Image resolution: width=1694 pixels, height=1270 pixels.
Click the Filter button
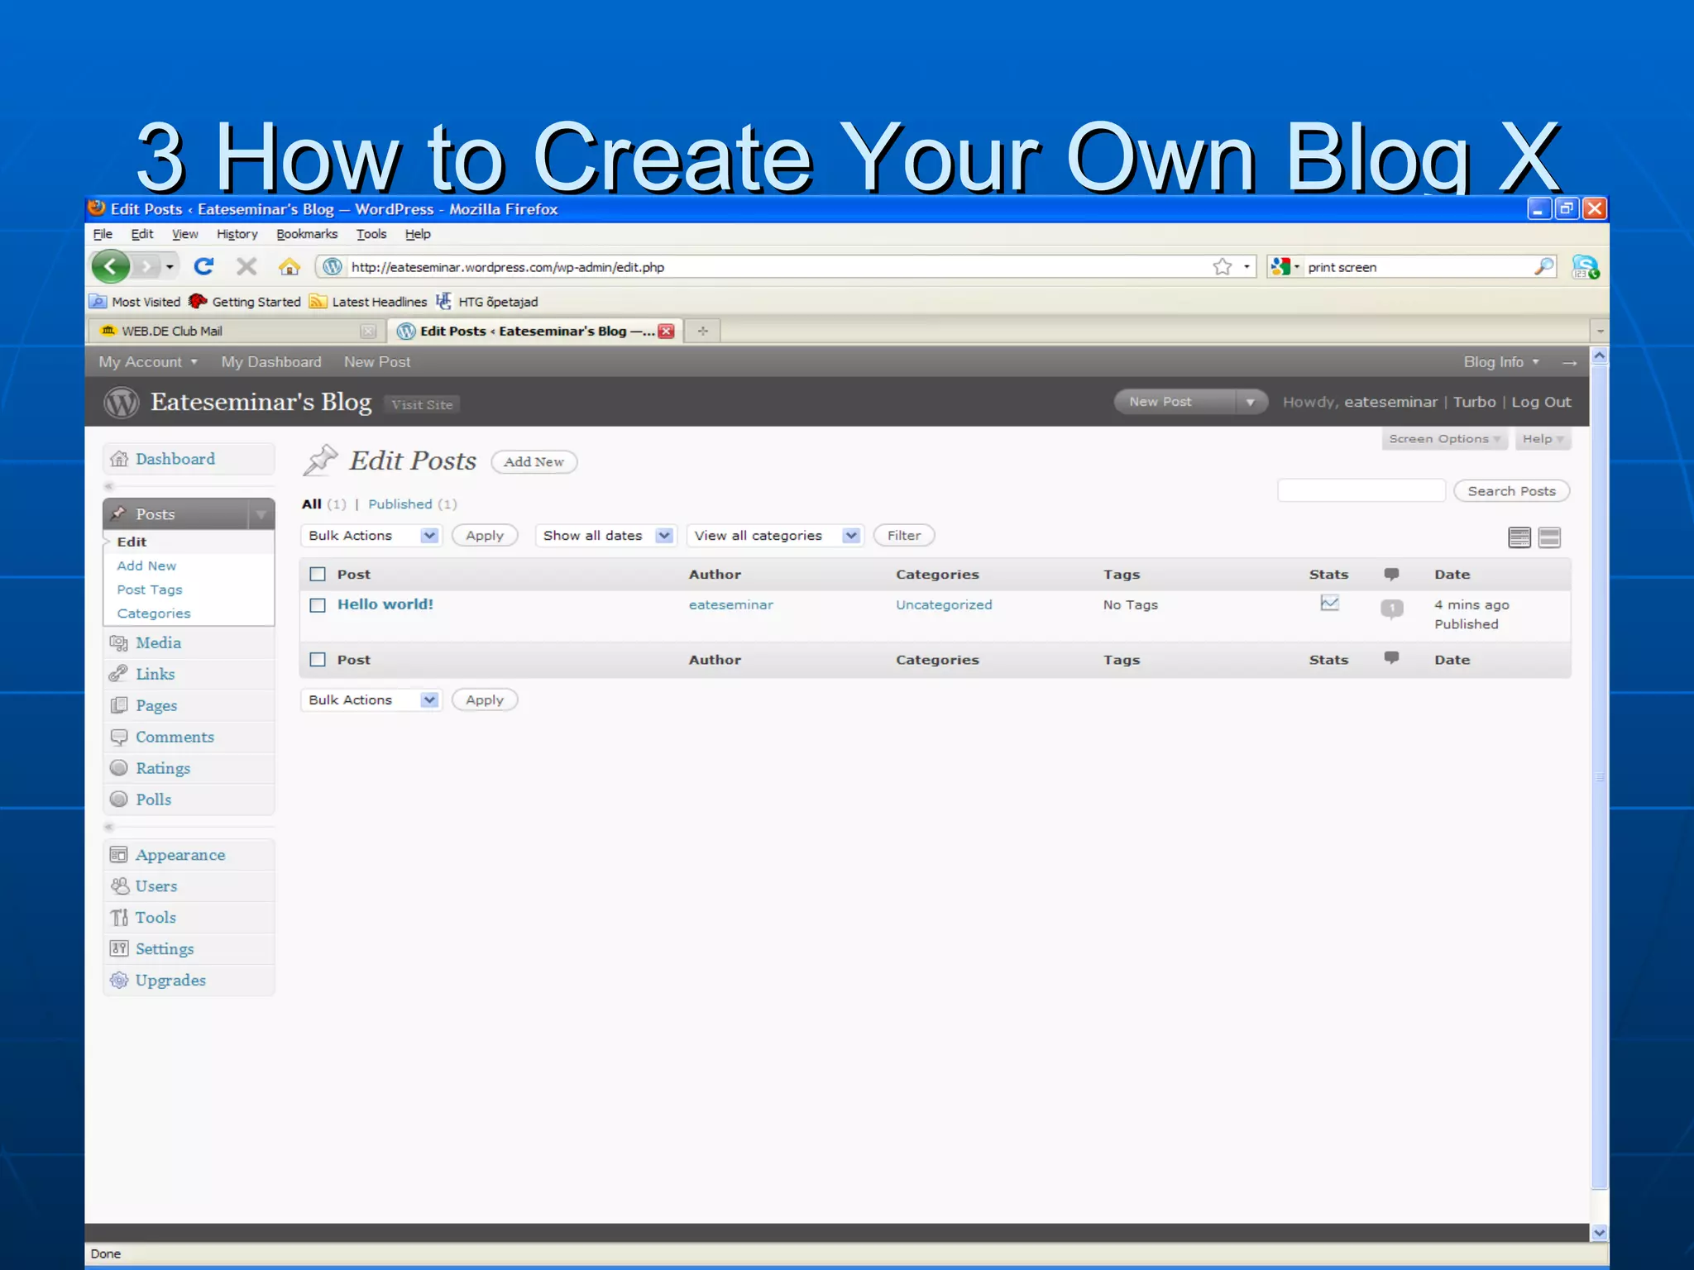coord(904,536)
